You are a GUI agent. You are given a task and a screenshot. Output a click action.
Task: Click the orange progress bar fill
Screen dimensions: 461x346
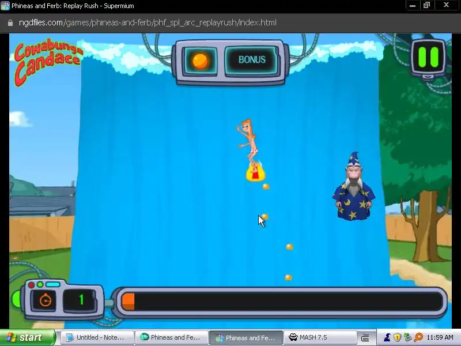click(129, 301)
